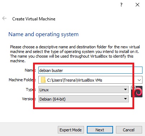Screen dimensions: 145x136
Task: Click the Debian OS logo icon
Action: (137, 92)
